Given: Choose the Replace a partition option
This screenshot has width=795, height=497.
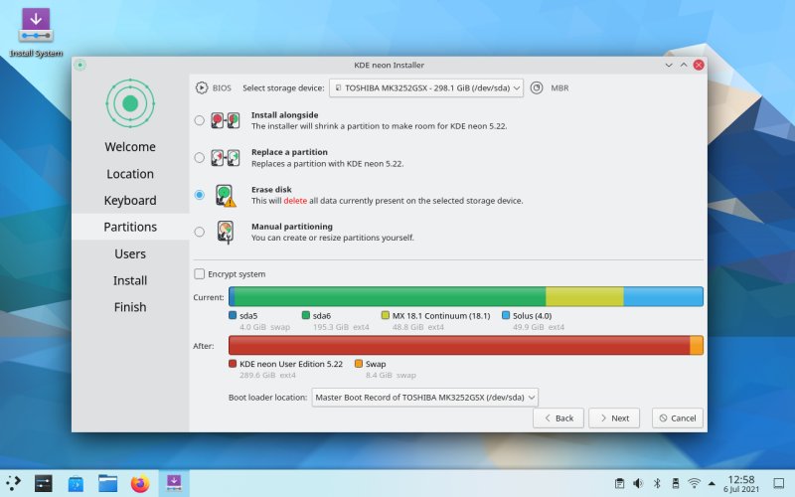Looking at the screenshot, I should click(x=200, y=157).
